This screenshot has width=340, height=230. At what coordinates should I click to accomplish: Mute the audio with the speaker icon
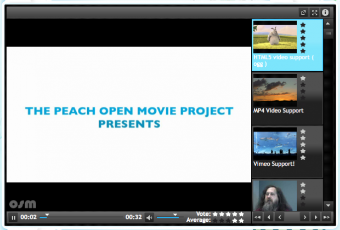[149, 217]
